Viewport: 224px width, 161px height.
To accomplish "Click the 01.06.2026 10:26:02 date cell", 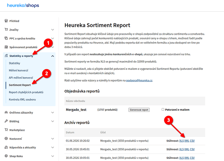I will (x=78, y=141).
